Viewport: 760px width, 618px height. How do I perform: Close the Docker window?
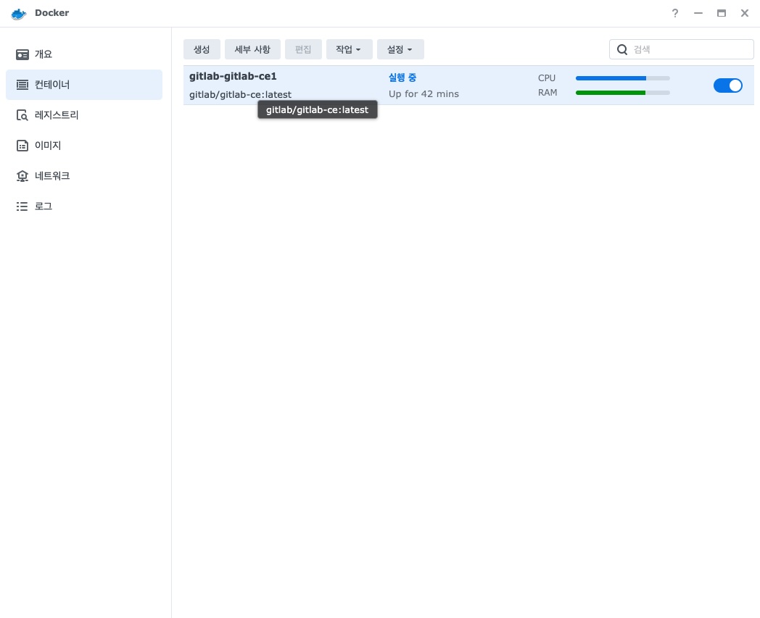point(745,13)
